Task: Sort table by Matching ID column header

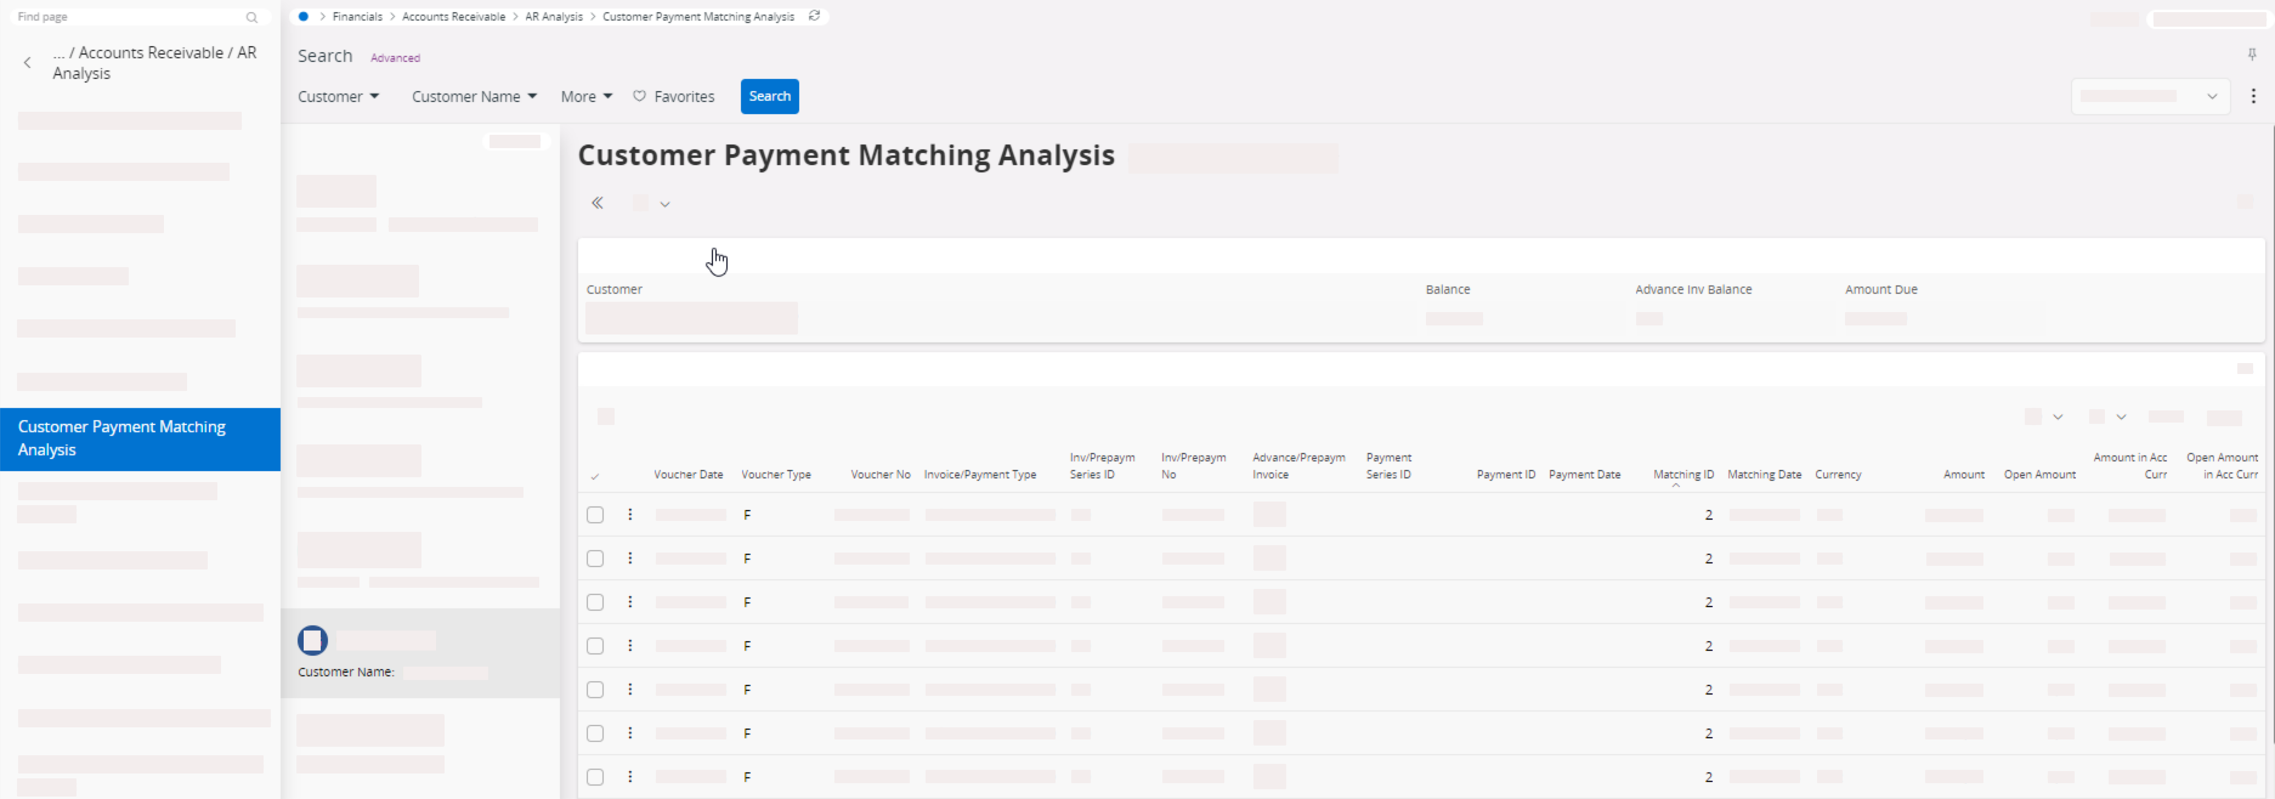Action: pos(1682,475)
